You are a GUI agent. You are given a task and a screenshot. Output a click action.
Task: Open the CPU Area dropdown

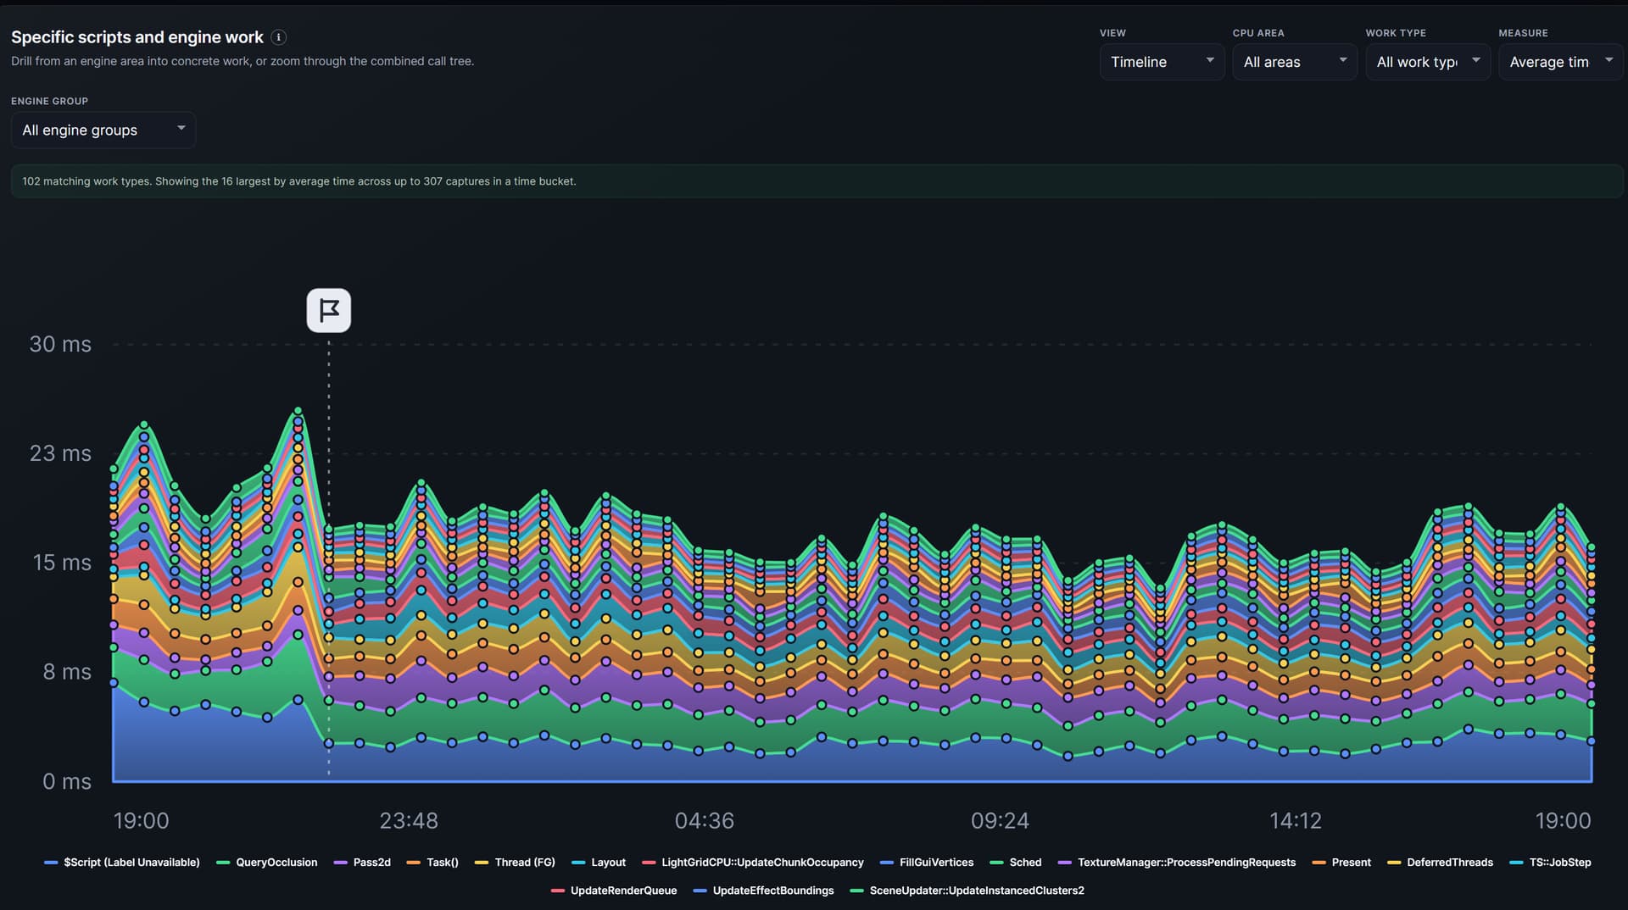pyautogui.click(x=1295, y=62)
